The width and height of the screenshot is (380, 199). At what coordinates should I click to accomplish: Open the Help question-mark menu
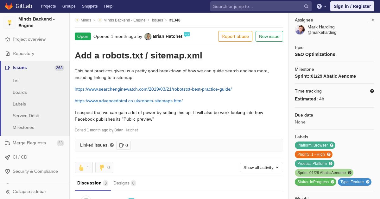coord(321,6)
